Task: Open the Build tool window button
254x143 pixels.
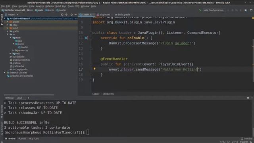Action: click(22, 139)
